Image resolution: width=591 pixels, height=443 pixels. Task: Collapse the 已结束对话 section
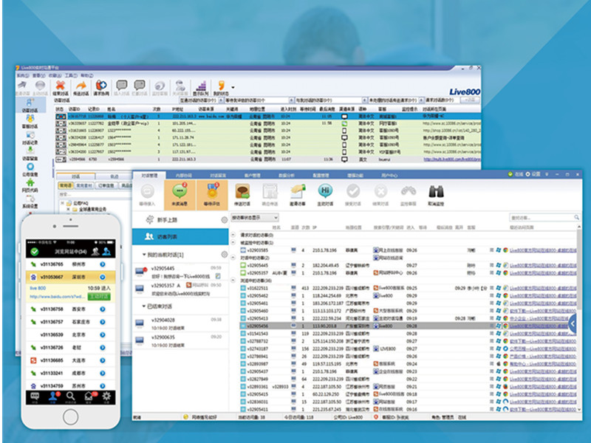(x=144, y=306)
